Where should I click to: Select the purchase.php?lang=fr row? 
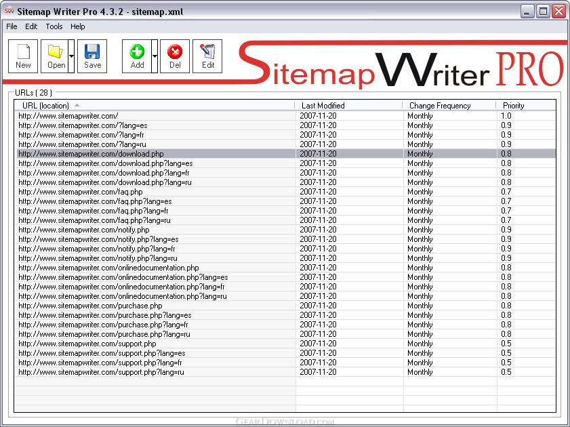pyautogui.click(x=285, y=324)
